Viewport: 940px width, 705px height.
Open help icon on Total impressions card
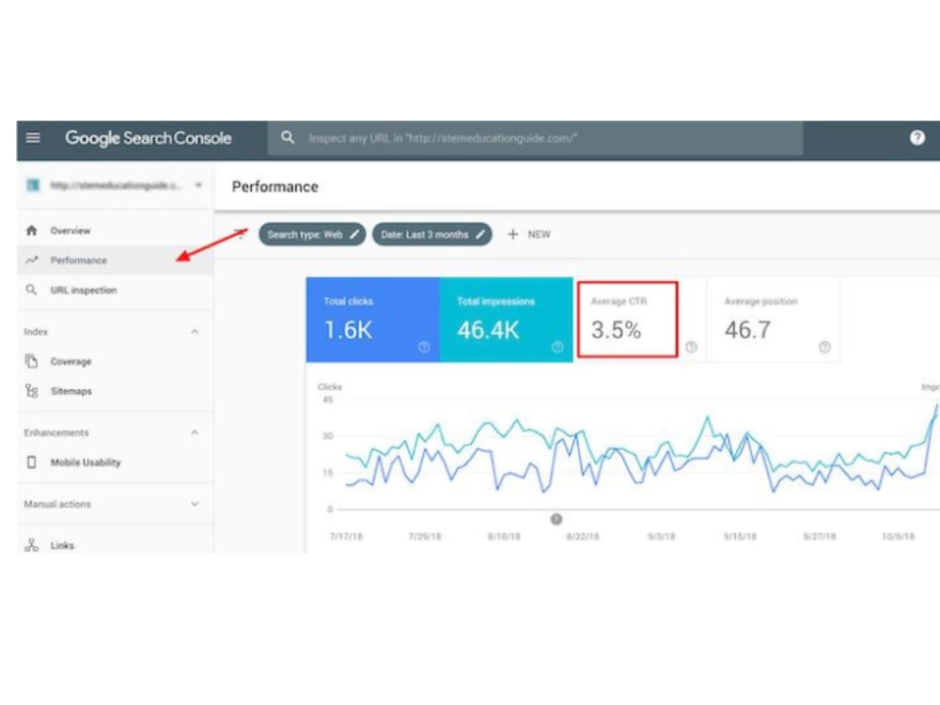pyautogui.click(x=557, y=347)
